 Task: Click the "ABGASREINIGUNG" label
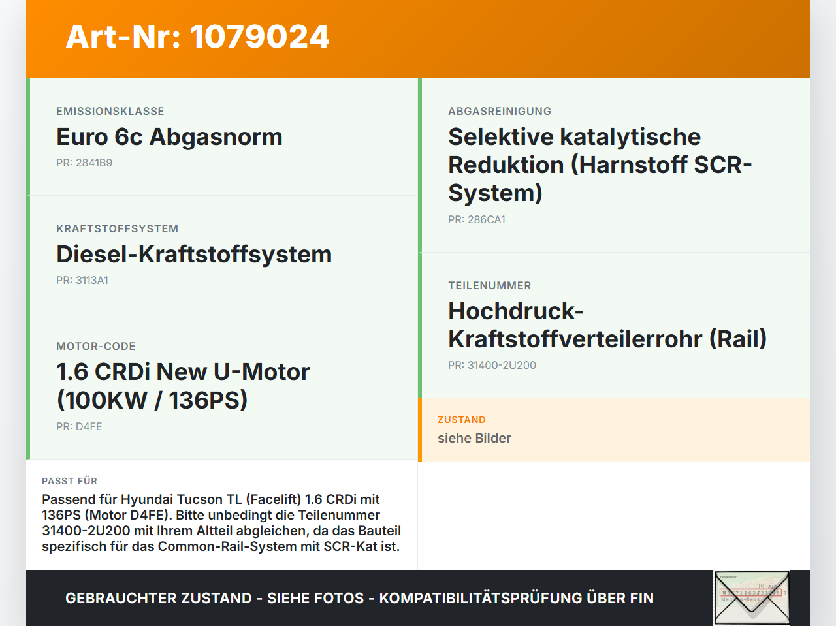[500, 111]
